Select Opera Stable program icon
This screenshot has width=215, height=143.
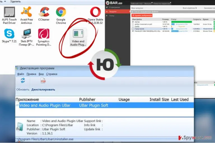95,12
